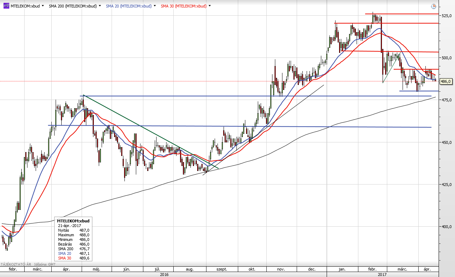The height and width of the screenshot is (277, 455).
Task: Expand the SMA 20 indicator dropdown arrow
Action: [154, 6]
